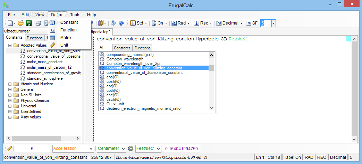Screen dimensions: 362x164
Task: Click the Decimal number format icon
Action: (219, 23)
